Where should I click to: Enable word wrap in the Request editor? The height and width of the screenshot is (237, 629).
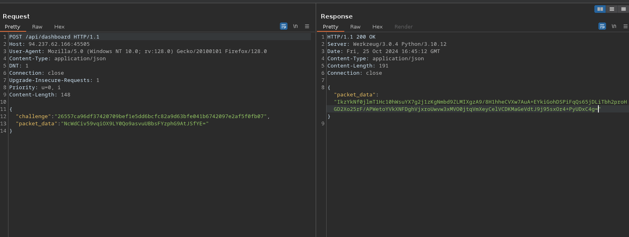(x=283, y=26)
